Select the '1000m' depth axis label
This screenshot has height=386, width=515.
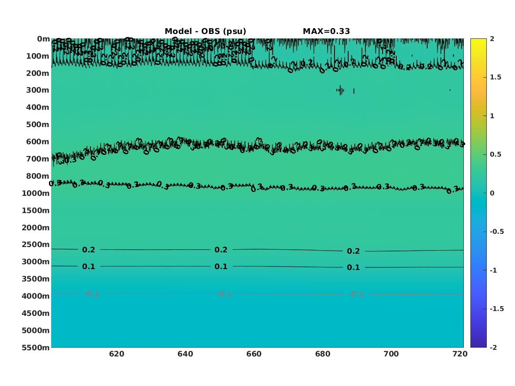[x=35, y=193]
